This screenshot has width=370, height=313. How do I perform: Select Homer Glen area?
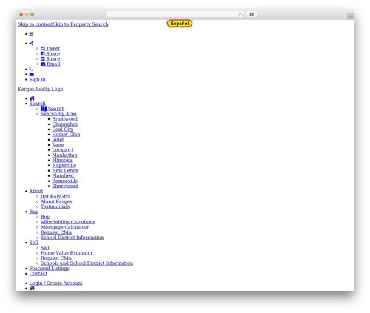point(66,135)
